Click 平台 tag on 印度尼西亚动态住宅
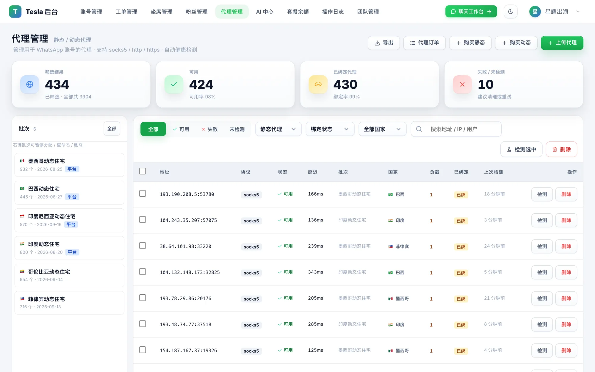 click(71, 224)
